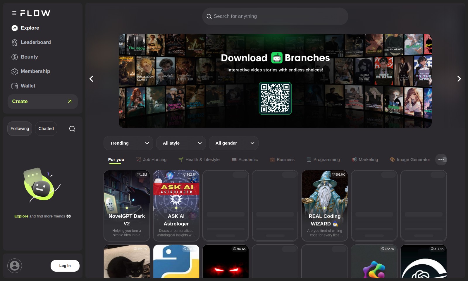Click the green Explore link in sidebar
The width and height of the screenshot is (468, 281).
(21, 216)
